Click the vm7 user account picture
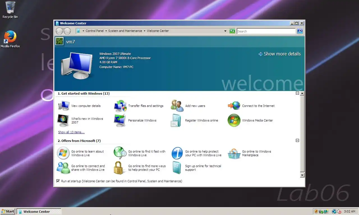This screenshot has width=359, height=215. click(59, 41)
